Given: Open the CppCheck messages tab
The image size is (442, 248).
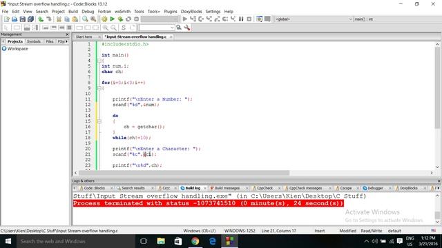Looking at the screenshot, I should (x=305, y=188).
